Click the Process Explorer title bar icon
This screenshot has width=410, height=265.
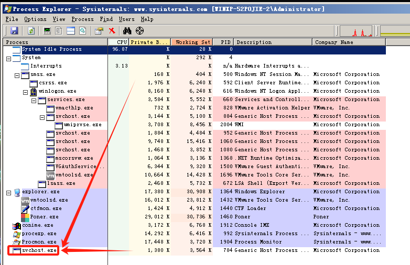point(8,9)
